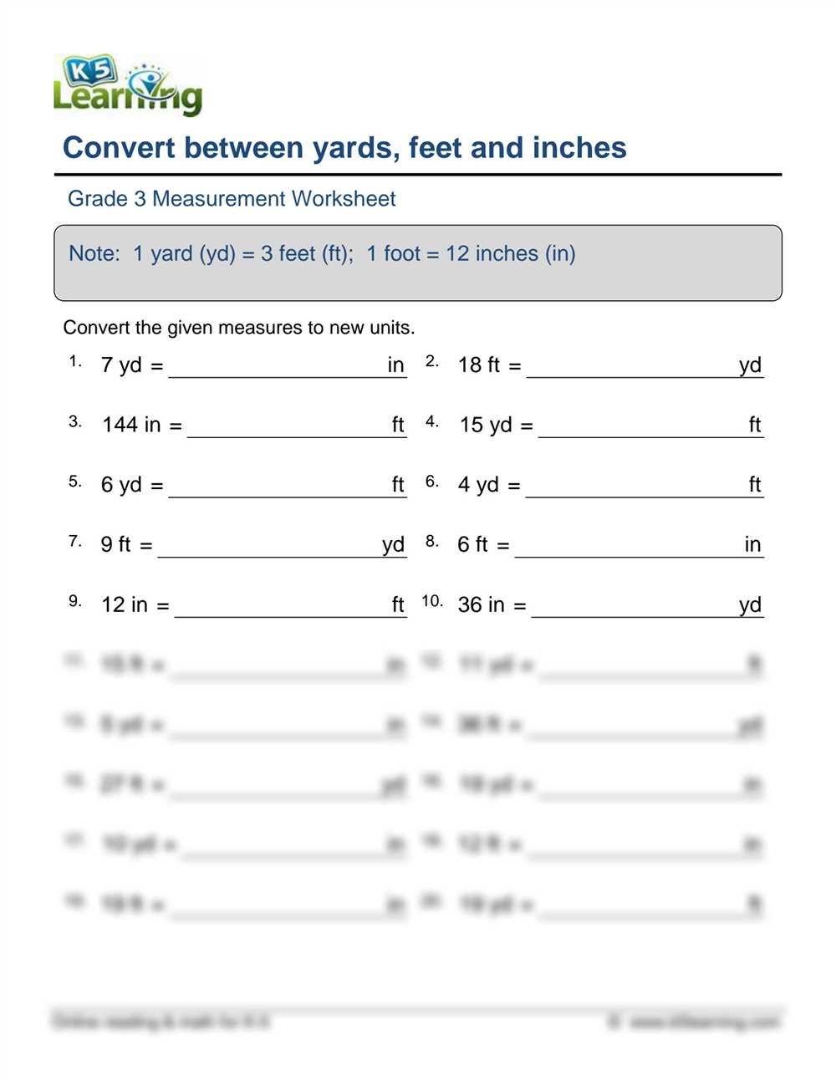This screenshot has height=1081, width=836.
Task: Click the answer blank for 36 in
Action: click(x=634, y=607)
